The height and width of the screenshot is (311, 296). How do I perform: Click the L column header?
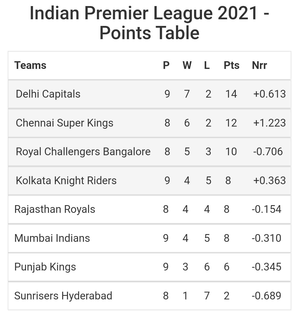[207, 65]
